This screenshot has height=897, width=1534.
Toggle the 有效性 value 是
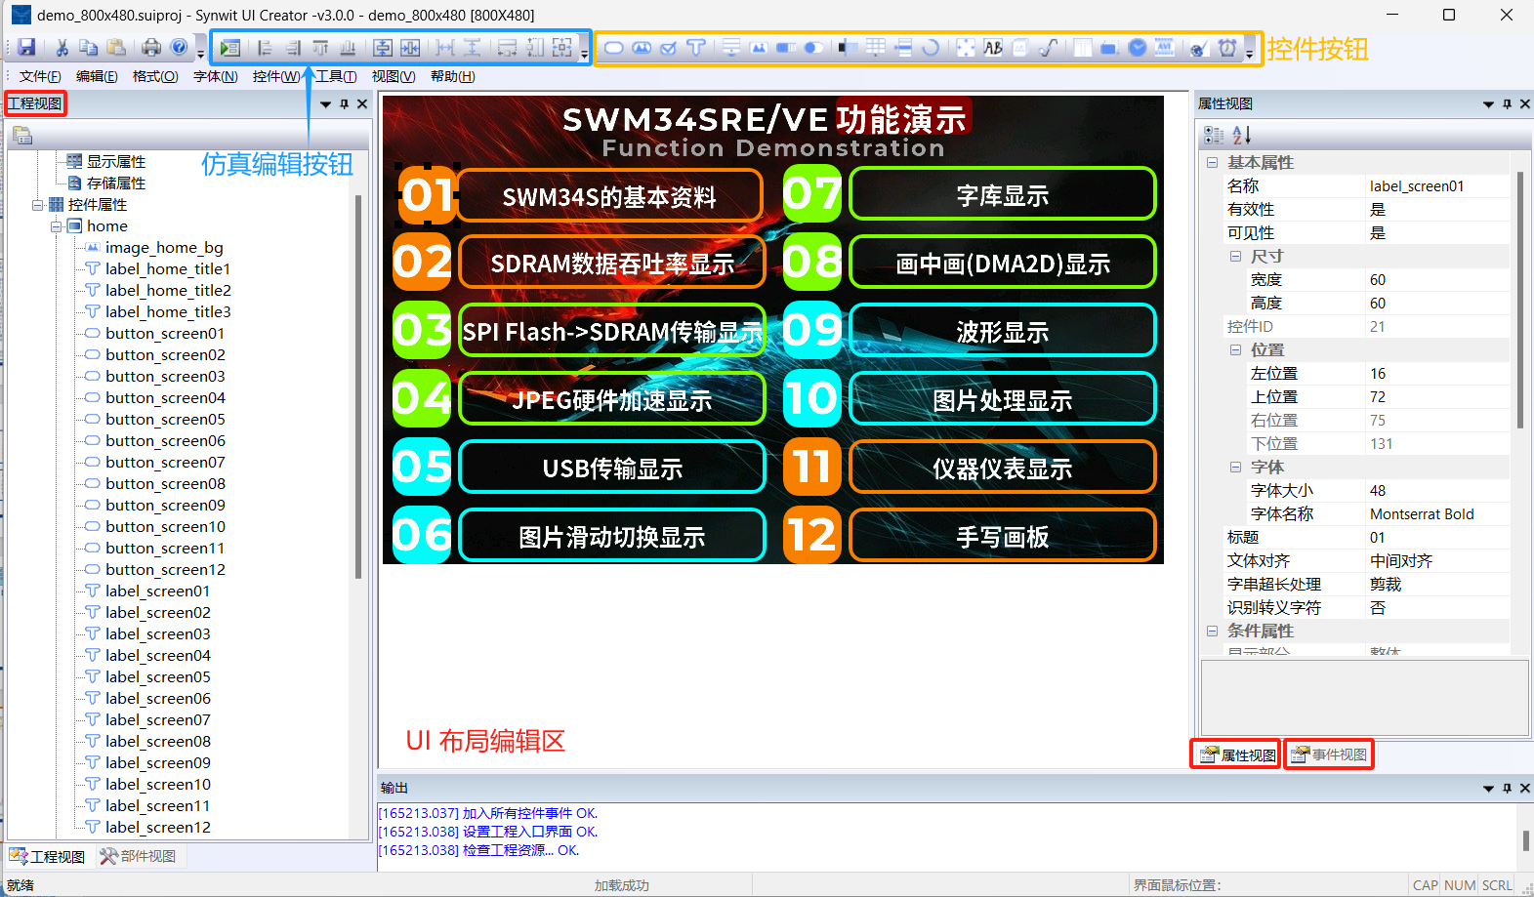click(x=1437, y=209)
